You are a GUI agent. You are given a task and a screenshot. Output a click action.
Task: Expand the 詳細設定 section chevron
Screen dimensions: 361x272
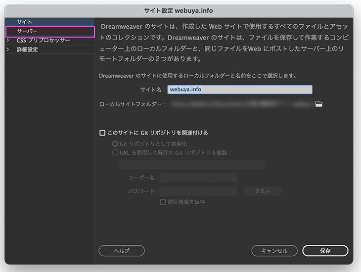point(8,49)
